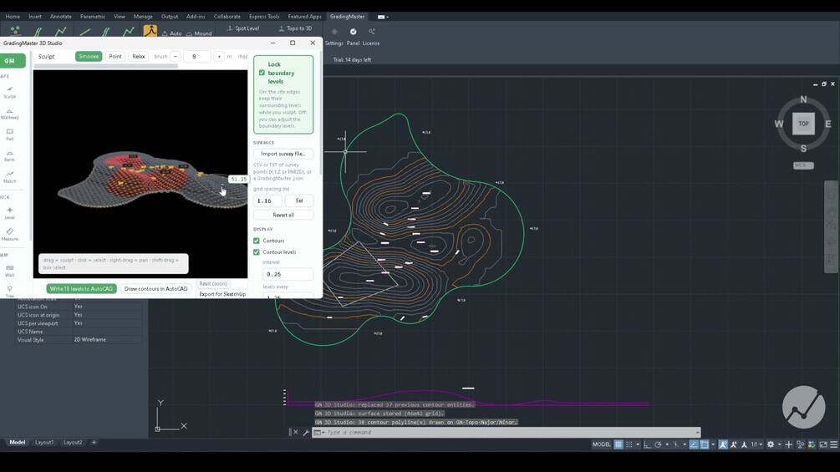Toggle snap mode dots icon

click(629, 444)
